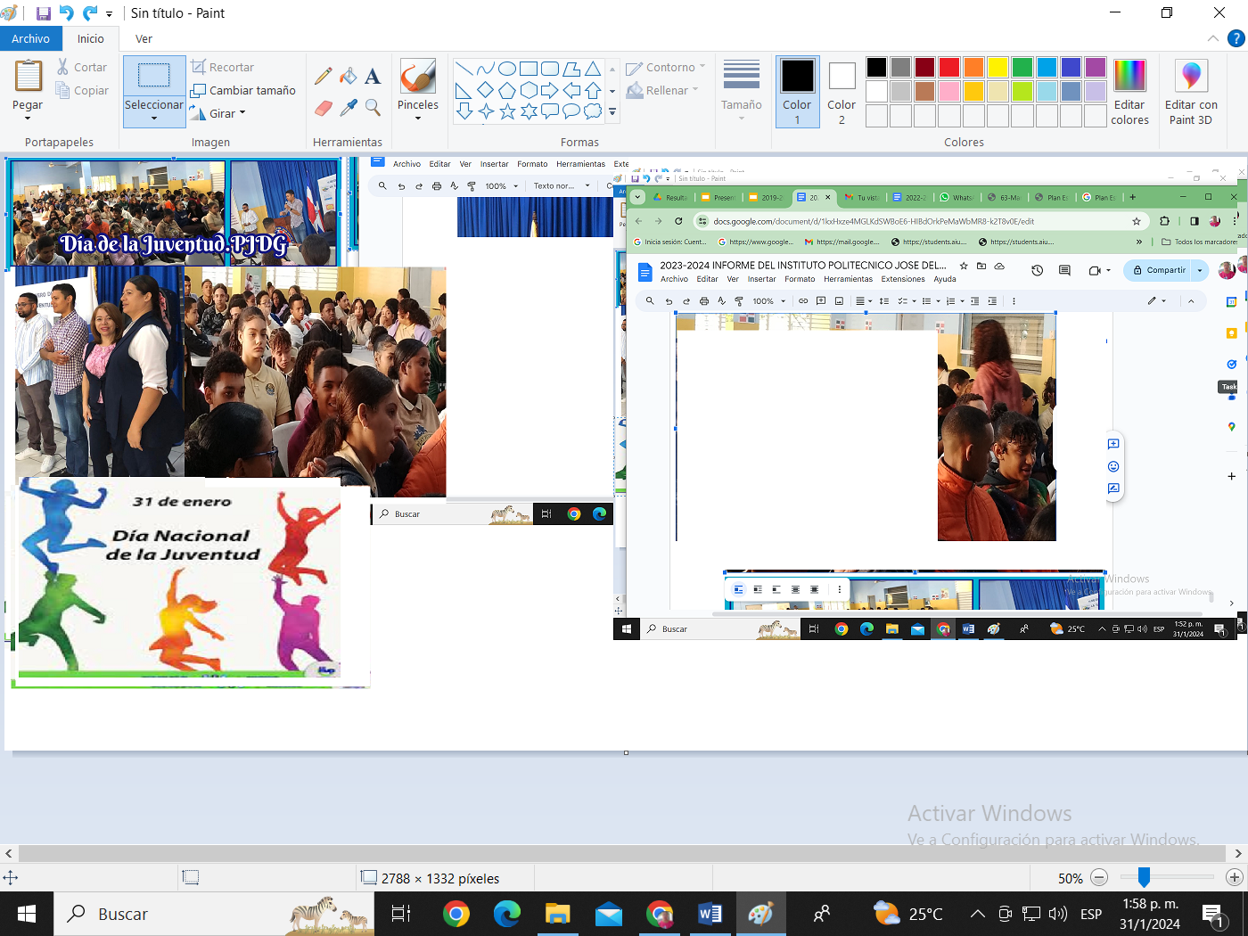Select the Color 2 box
1248x936 pixels.
842,92
